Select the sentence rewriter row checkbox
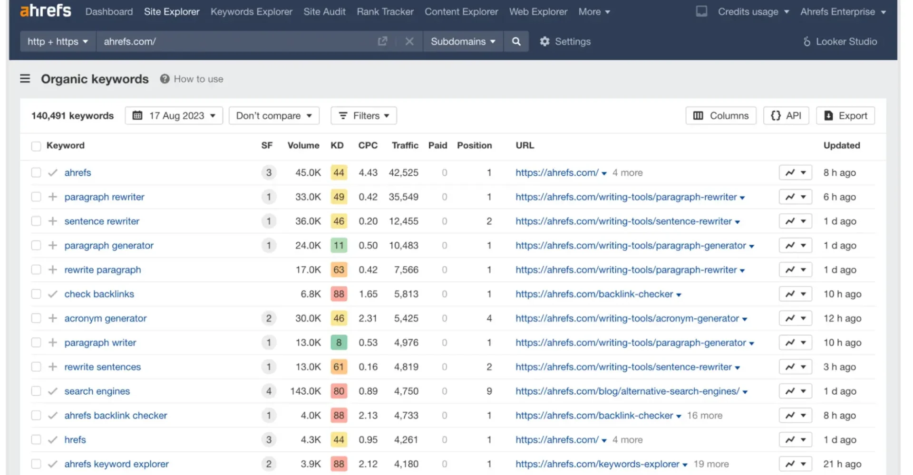Screen dimensions: 913x475 click(36, 221)
